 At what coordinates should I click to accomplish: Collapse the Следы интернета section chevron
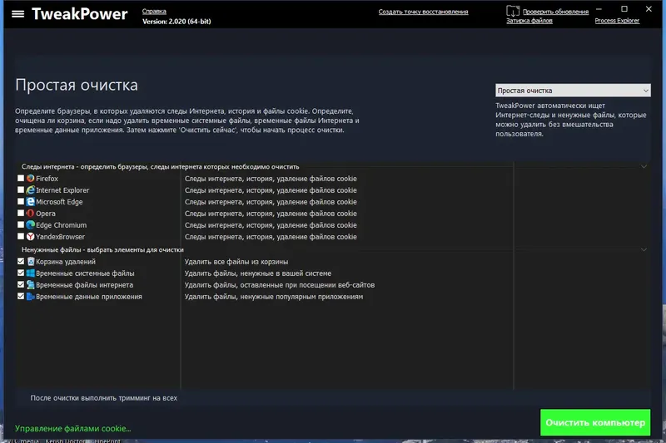pos(644,166)
